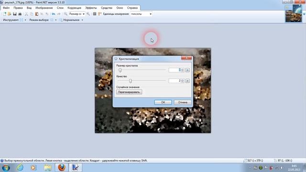This screenshot has height=172, width=306.
Task: Close the Кристаллизация dialog
Action: (186, 58)
